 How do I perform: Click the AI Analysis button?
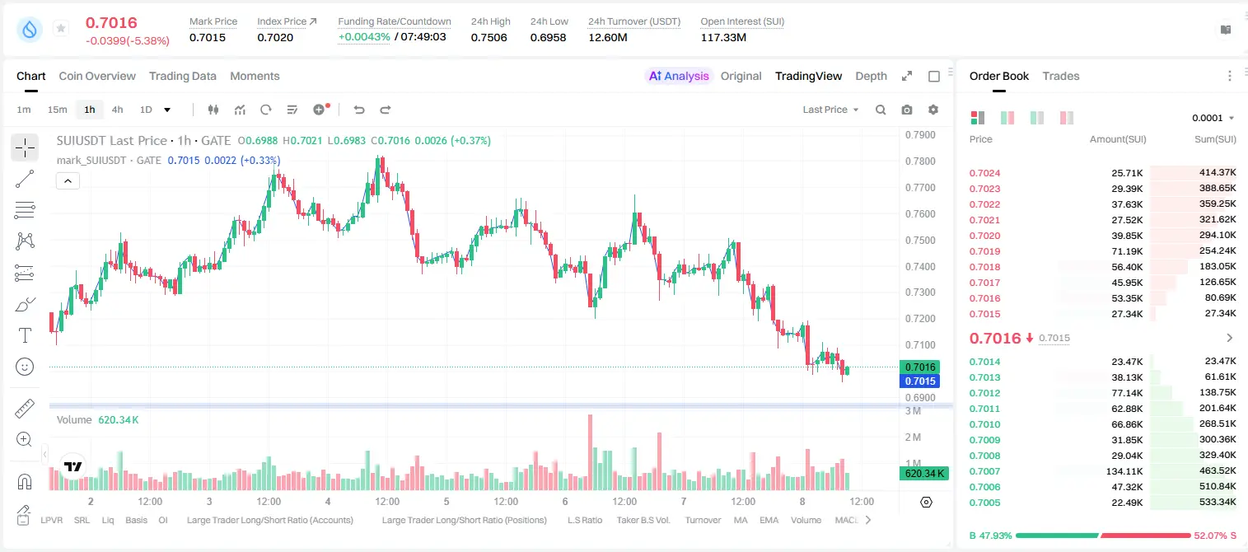coord(678,76)
